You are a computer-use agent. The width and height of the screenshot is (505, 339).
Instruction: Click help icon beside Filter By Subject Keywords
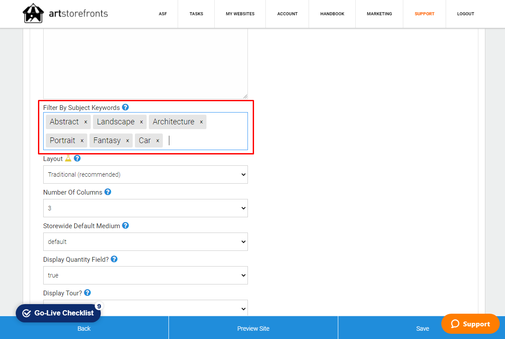pos(125,107)
